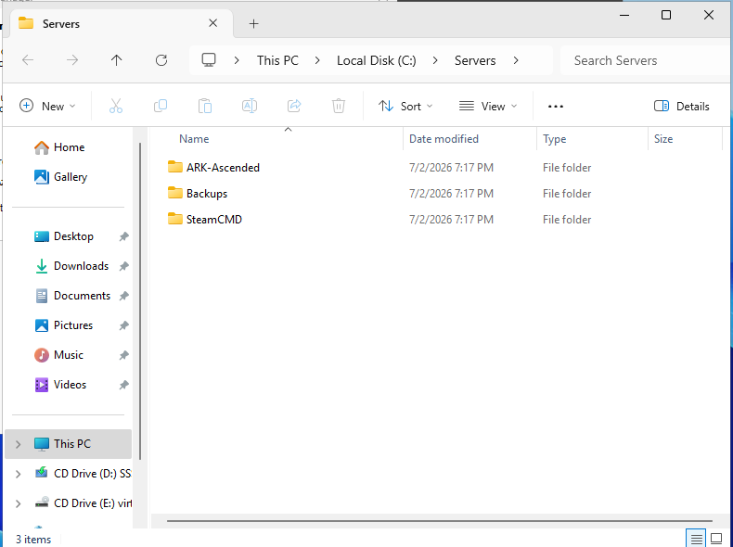
Task: Select the ARK-Ascended folder name
Action: (223, 168)
